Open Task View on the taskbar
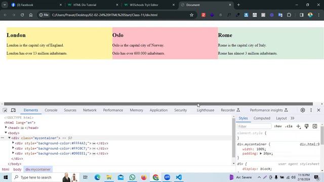324x182 pixels. click(x=85, y=177)
